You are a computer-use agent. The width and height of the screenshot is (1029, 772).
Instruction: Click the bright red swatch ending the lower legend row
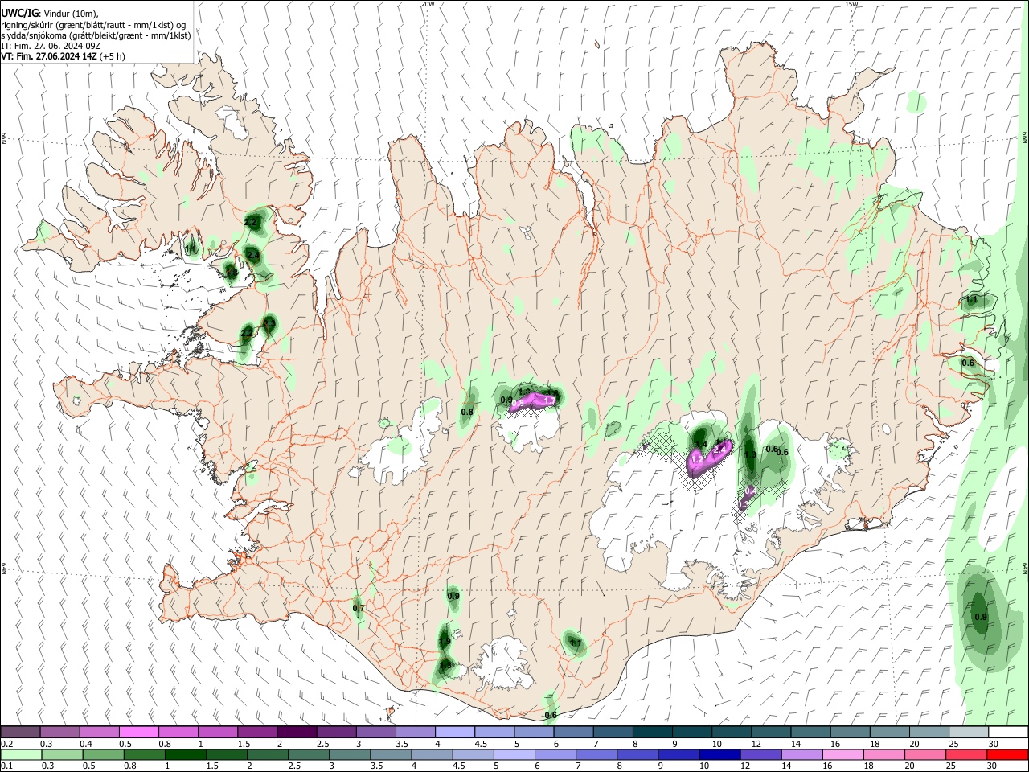[1007, 755]
